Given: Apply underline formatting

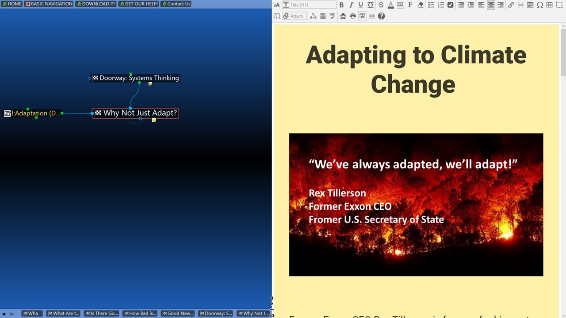Looking at the screenshot, I should coord(361,5).
